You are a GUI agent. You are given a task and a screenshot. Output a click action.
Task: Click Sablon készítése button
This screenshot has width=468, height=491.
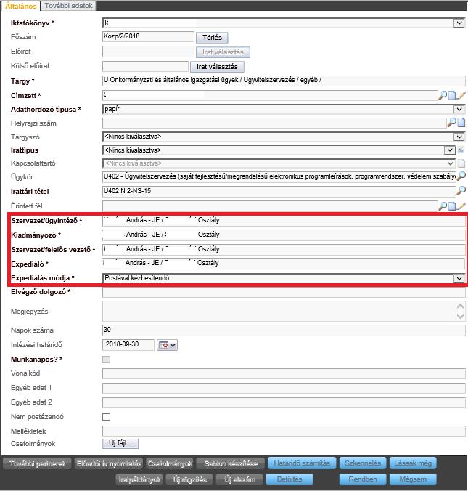(x=231, y=463)
